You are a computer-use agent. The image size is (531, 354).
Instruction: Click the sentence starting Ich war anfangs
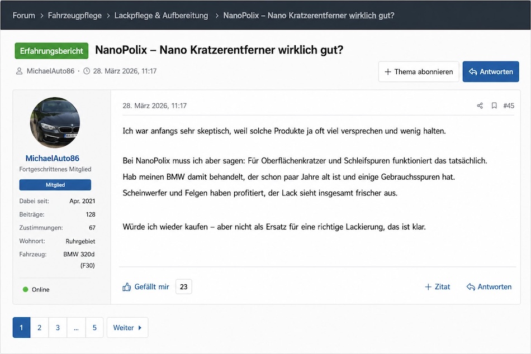(284, 131)
